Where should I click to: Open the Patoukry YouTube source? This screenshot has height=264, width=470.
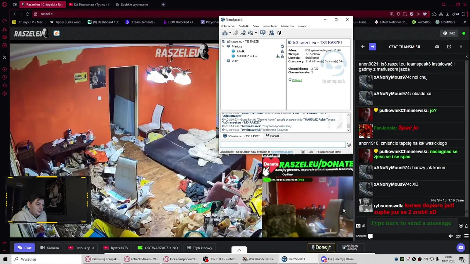(81, 248)
